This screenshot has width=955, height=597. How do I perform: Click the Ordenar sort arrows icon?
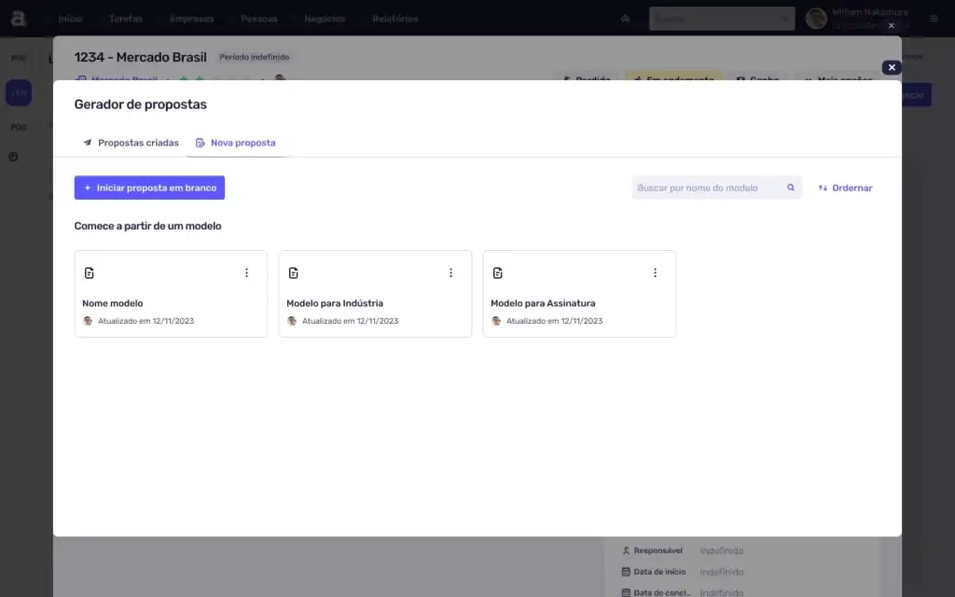pos(824,187)
